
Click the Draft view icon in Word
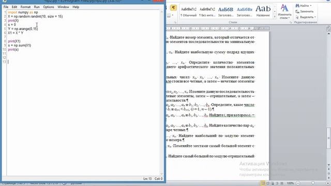coord(281,183)
